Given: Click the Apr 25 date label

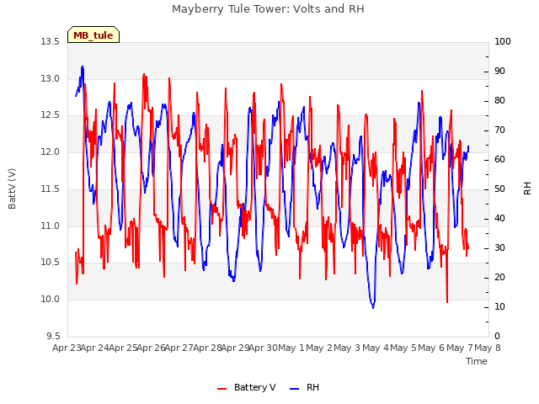Looking at the screenshot, I should pos(123,348).
